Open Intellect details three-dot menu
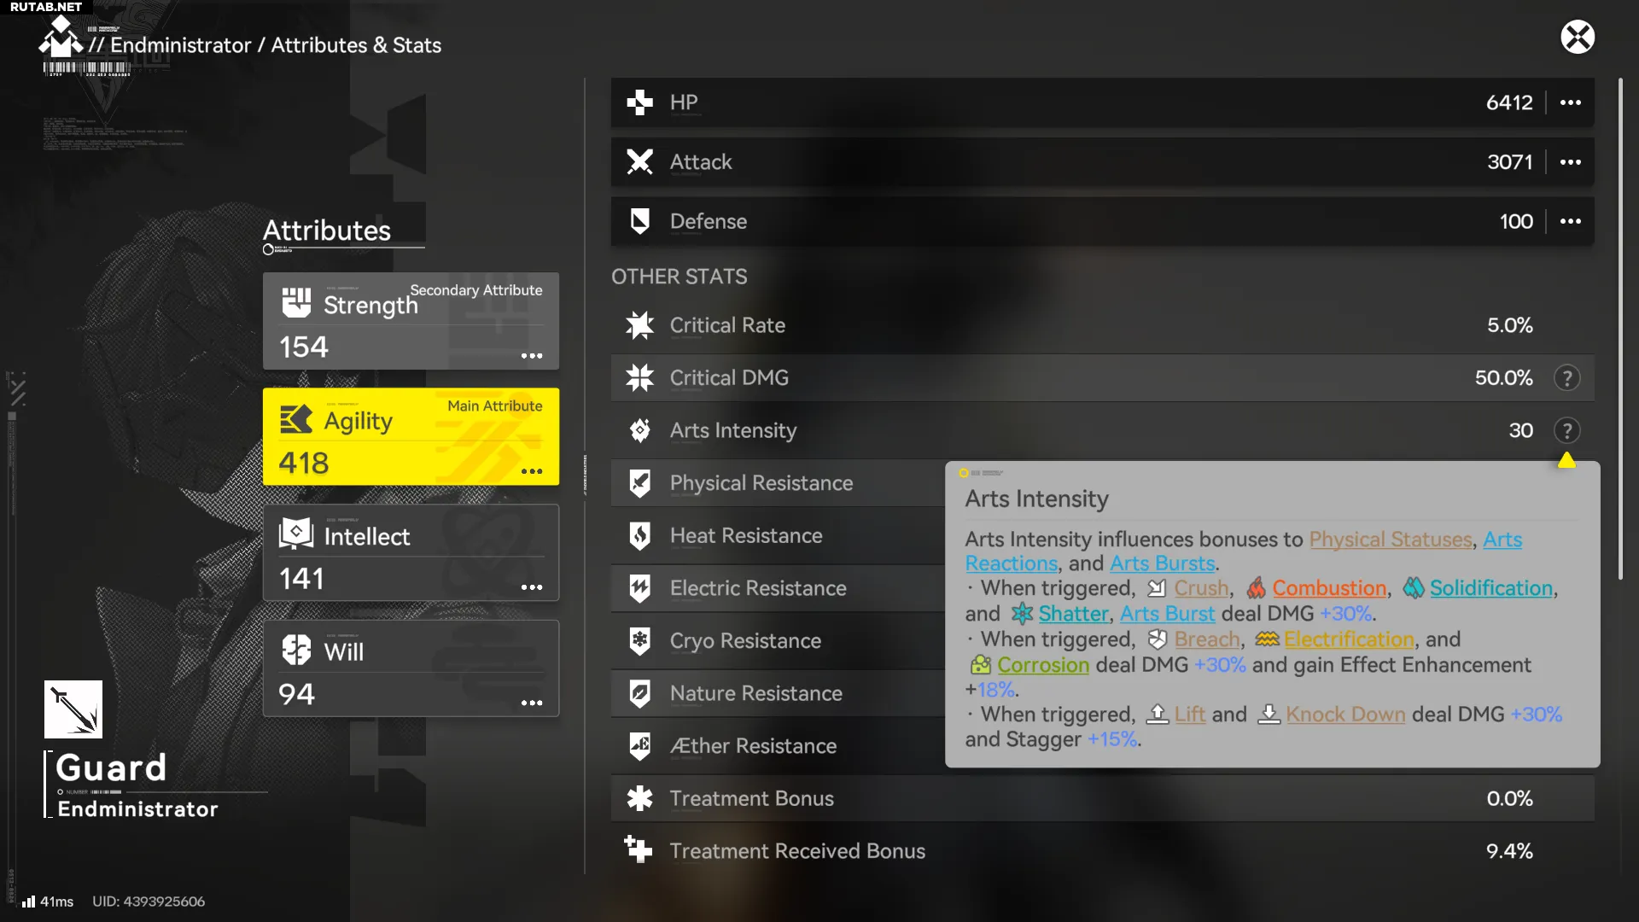 click(532, 587)
